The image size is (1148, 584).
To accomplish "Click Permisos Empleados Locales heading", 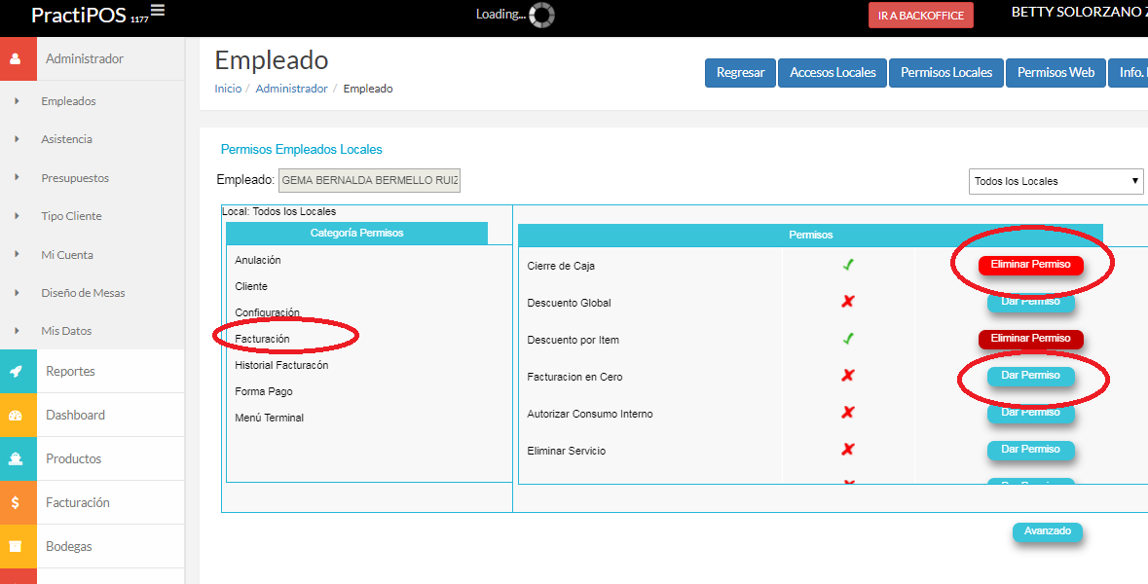I will pyautogui.click(x=302, y=149).
